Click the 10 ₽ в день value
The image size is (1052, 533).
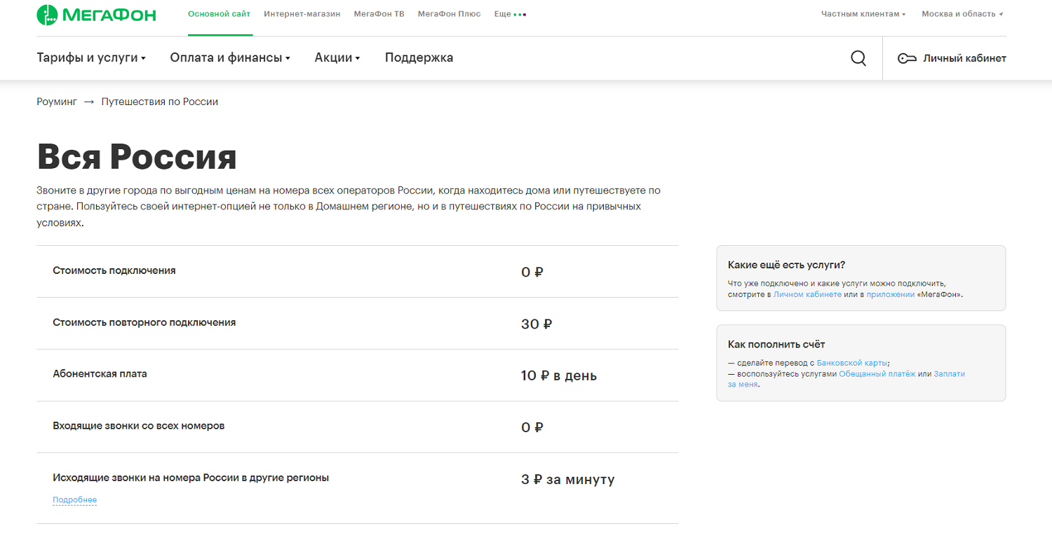pyautogui.click(x=559, y=376)
